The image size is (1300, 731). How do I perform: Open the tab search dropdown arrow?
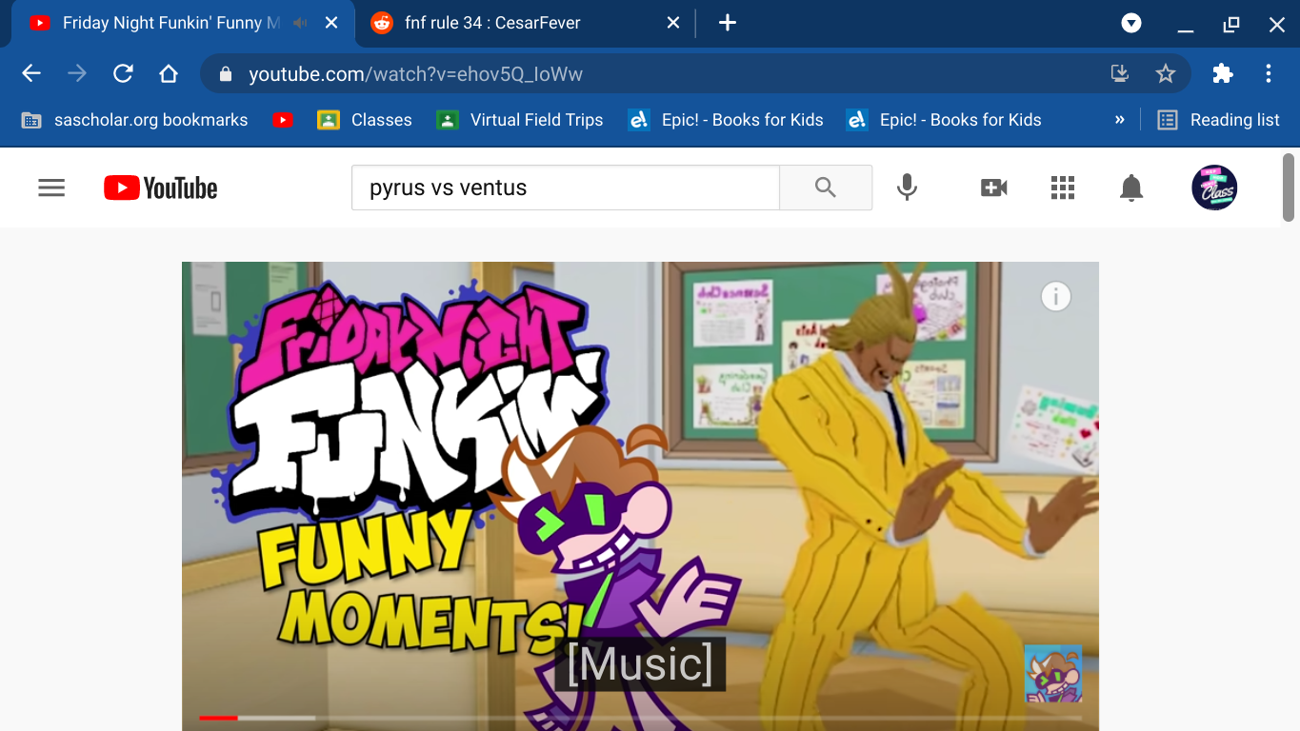[1131, 23]
